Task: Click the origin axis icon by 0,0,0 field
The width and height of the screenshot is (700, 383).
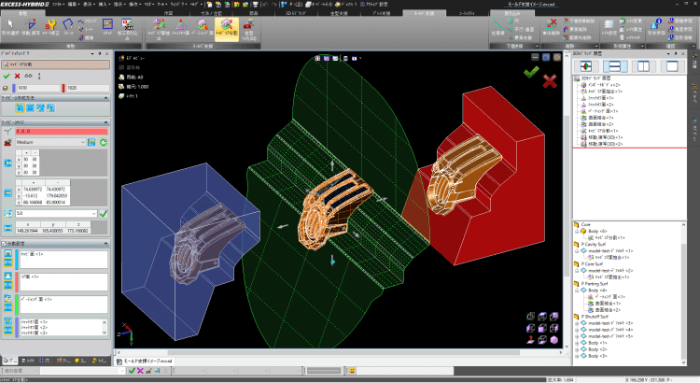Action: (x=7, y=132)
